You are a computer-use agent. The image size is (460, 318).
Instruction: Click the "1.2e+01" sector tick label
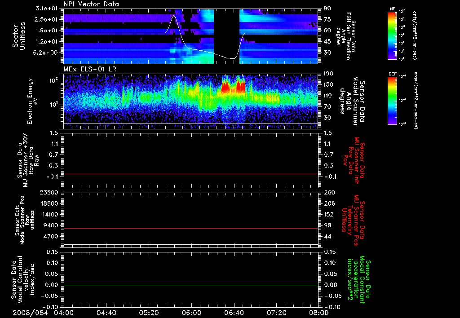click(46, 42)
